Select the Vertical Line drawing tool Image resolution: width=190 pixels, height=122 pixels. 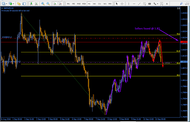click(129, 4)
